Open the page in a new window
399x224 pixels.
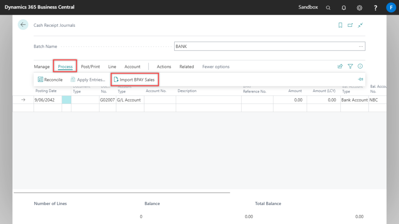click(x=350, y=24)
